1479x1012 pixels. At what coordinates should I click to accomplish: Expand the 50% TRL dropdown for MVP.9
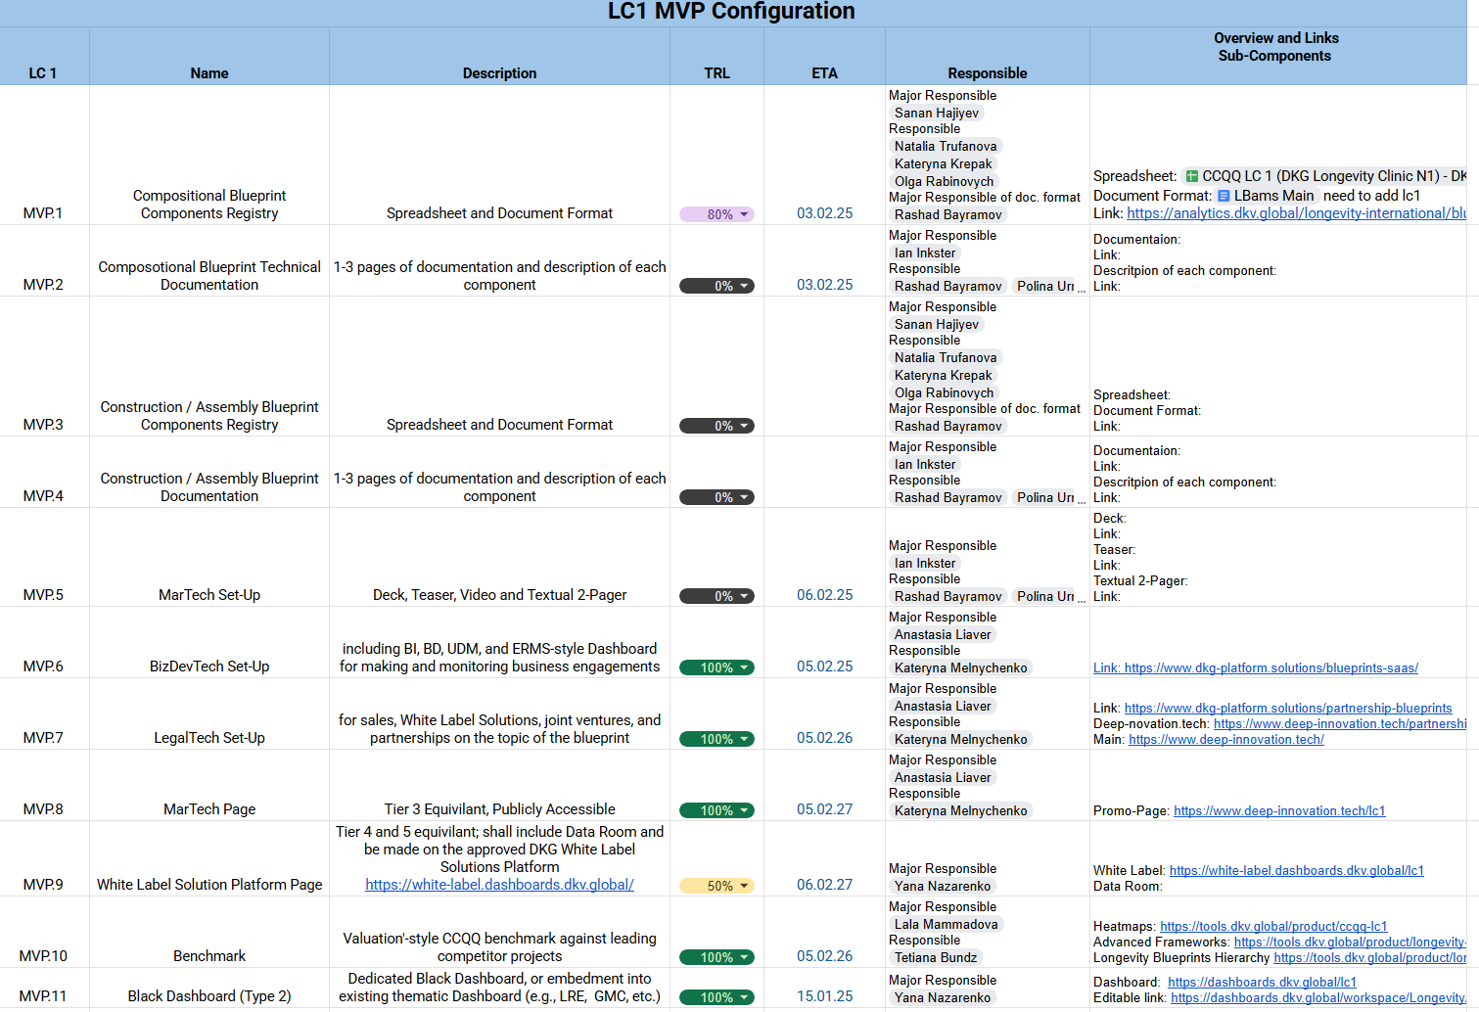coord(744,886)
